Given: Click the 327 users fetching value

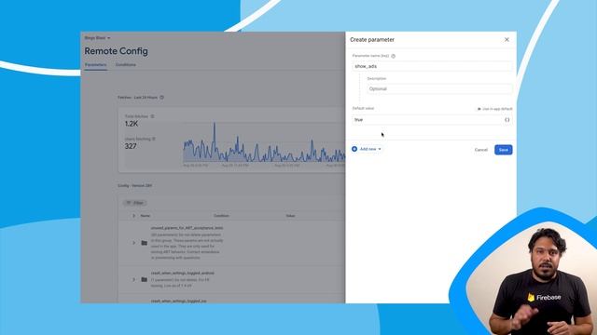Looking at the screenshot, I should [131, 146].
